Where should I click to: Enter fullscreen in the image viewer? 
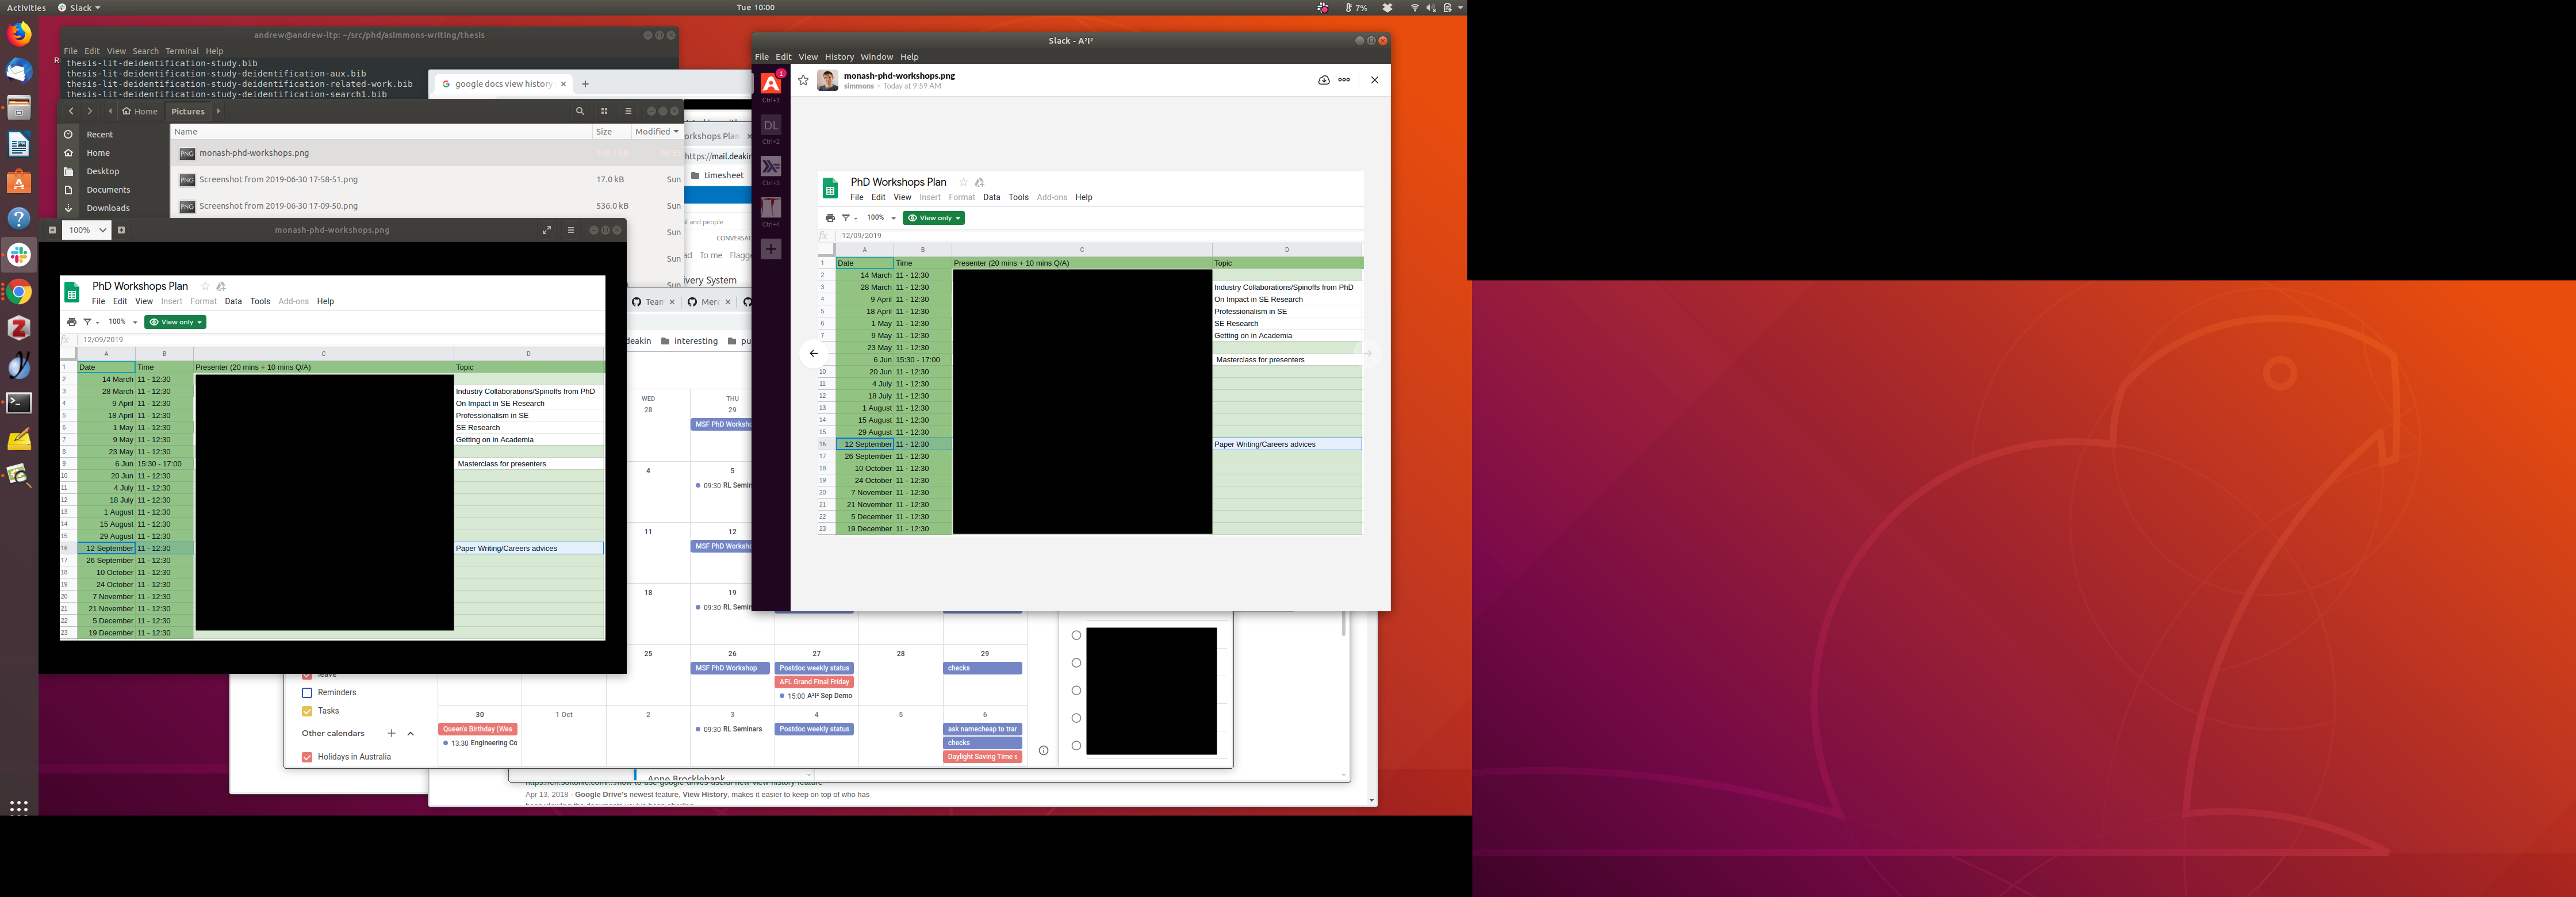(547, 230)
